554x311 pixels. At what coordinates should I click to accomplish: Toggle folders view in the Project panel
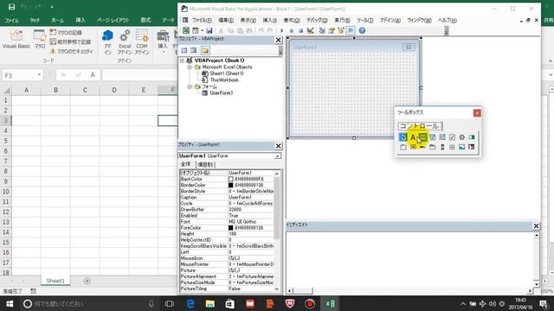(205, 50)
